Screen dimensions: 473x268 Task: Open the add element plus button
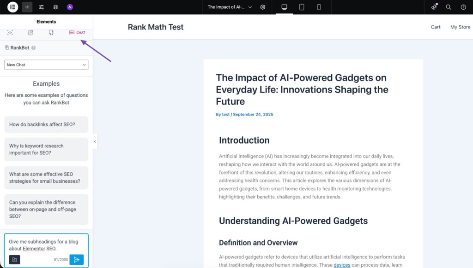27,7
